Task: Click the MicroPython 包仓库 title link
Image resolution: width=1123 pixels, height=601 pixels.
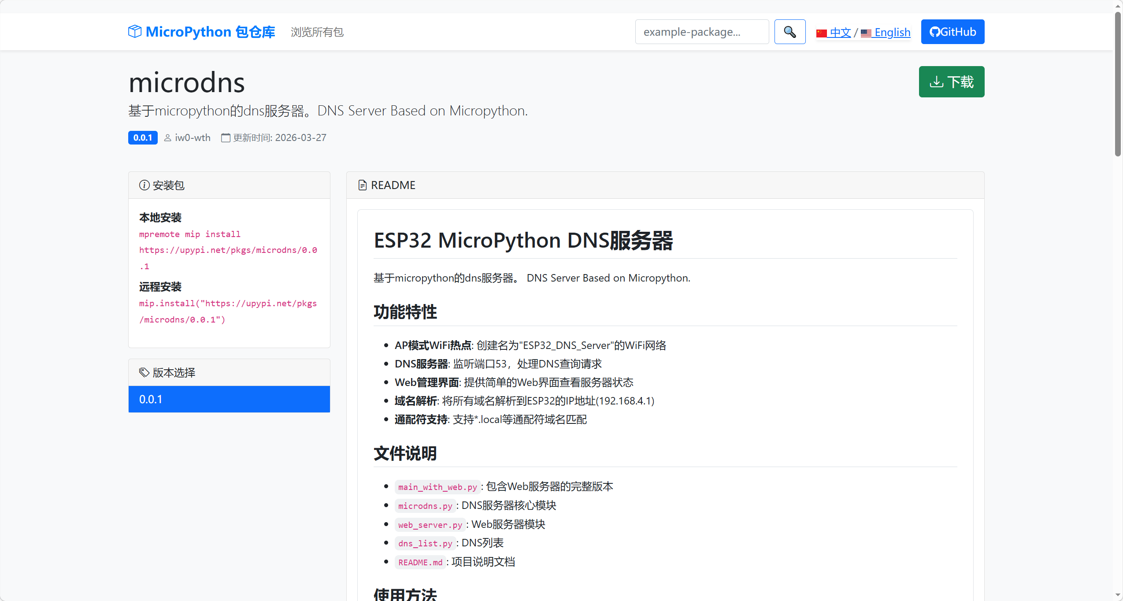Action: point(210,32)
